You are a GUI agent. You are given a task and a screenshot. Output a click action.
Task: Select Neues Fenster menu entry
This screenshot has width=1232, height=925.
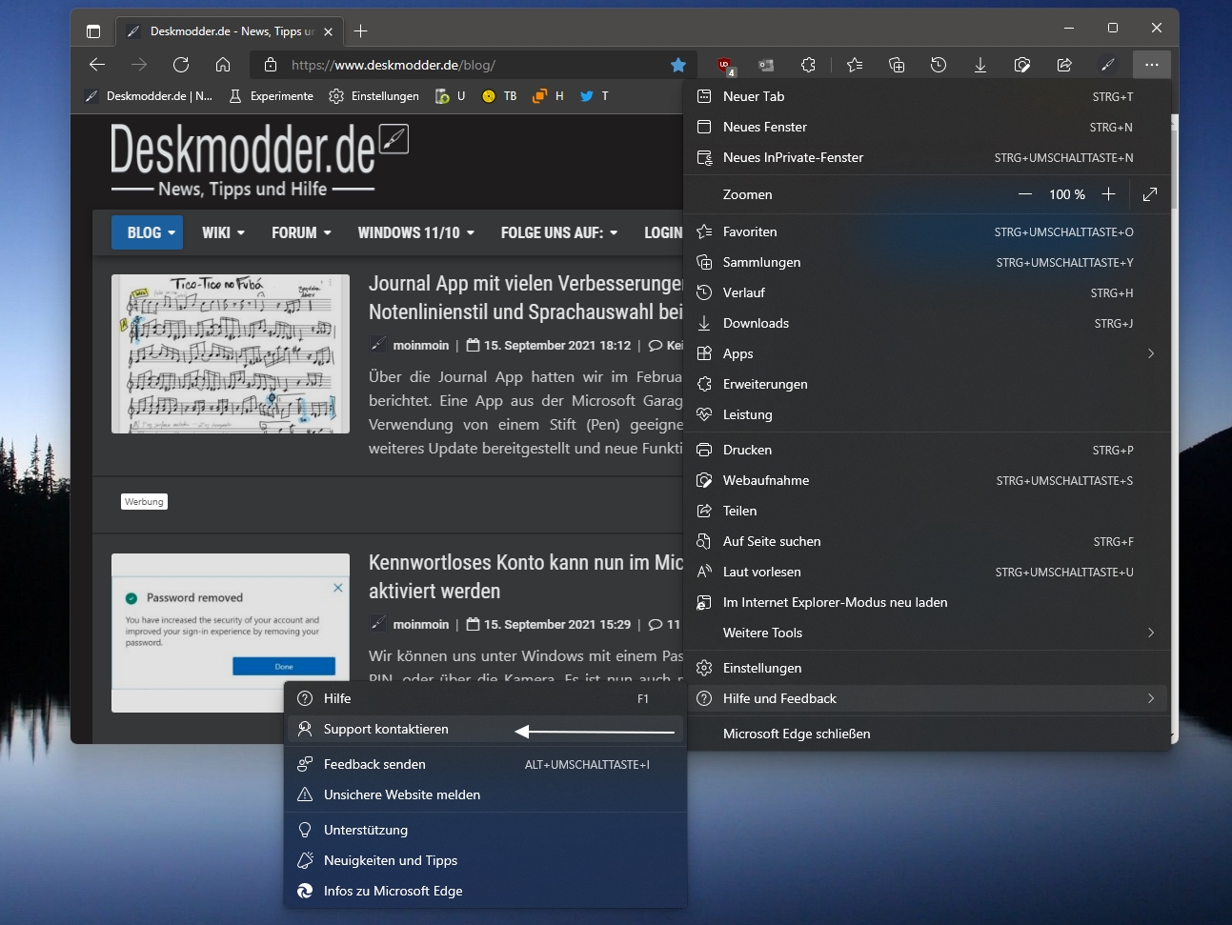tap(927, 127)
